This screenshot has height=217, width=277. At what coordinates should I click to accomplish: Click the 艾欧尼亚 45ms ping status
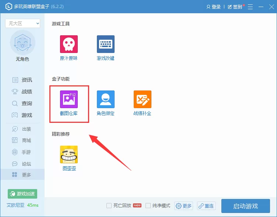[x=22, y=205]
